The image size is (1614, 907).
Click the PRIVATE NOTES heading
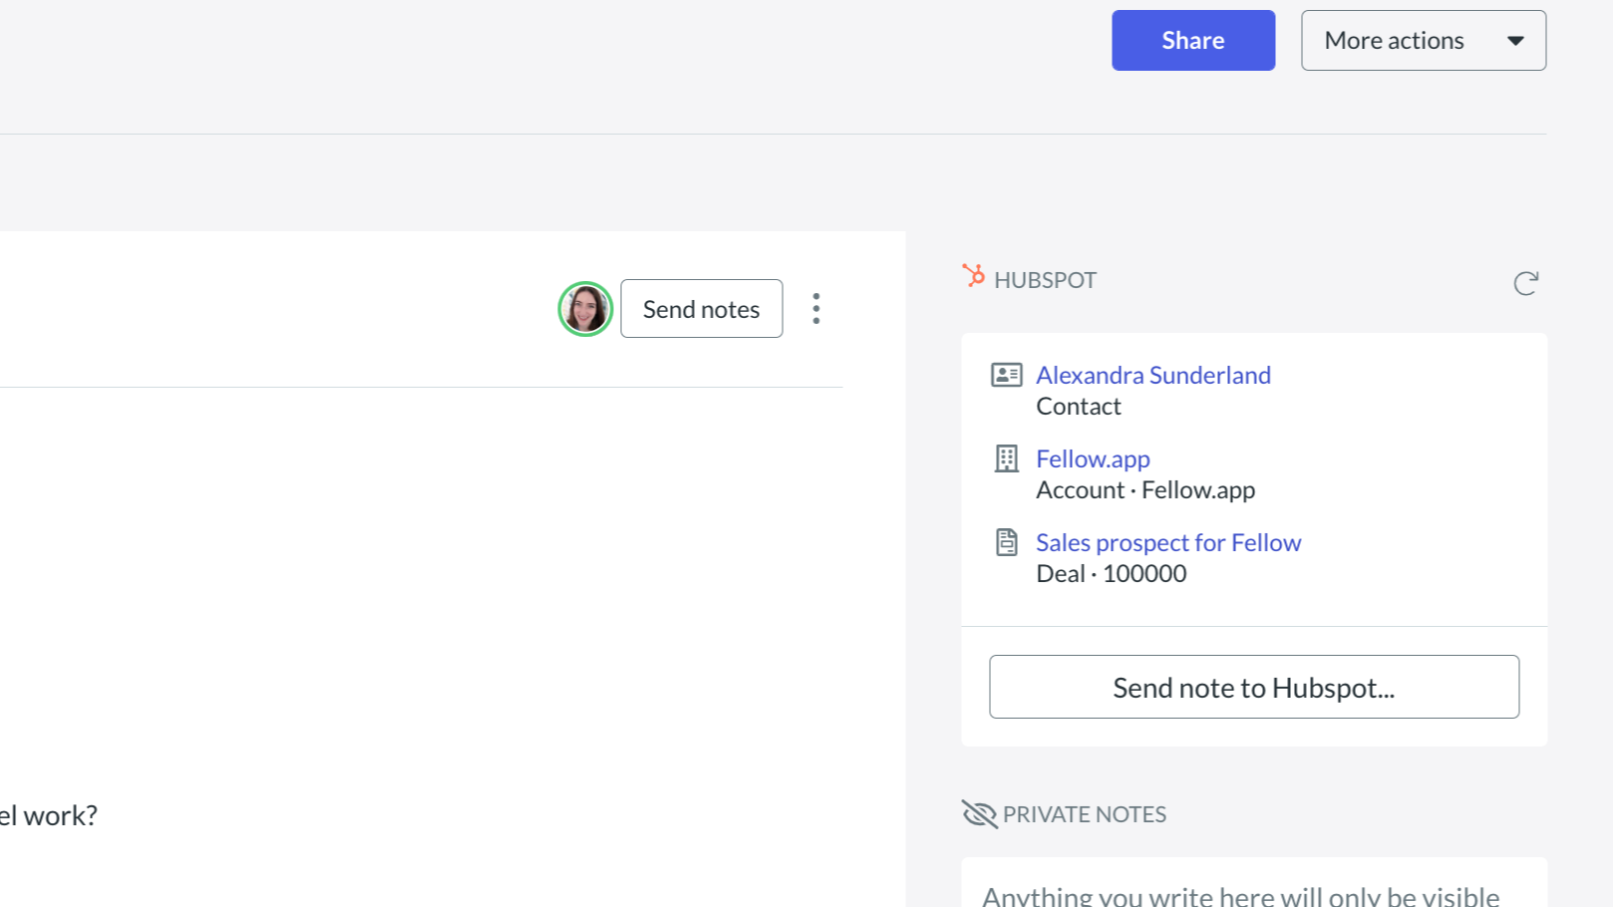point(1084,814)
